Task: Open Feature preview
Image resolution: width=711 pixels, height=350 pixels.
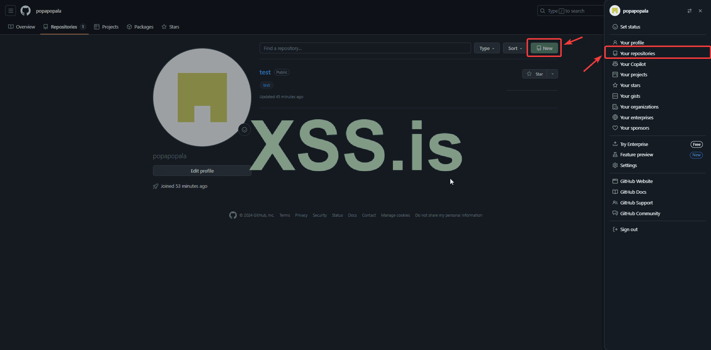Action: (x=657, y=154)
